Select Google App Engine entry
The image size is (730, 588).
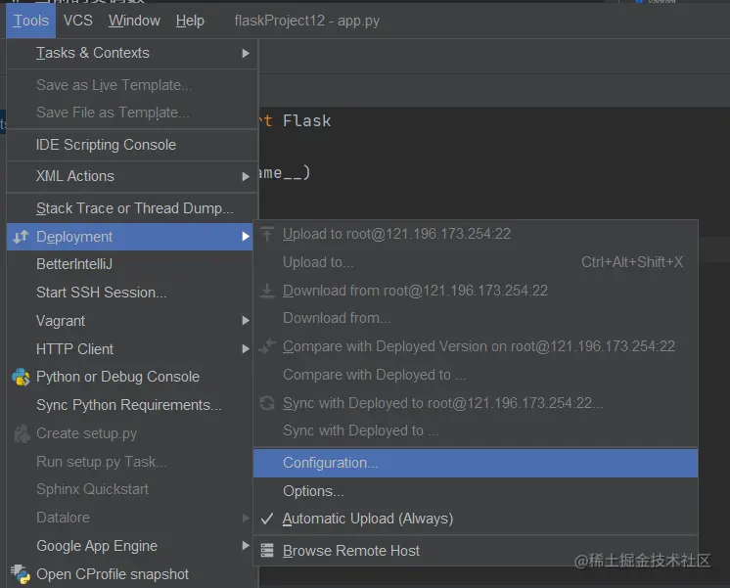(130, 546)
